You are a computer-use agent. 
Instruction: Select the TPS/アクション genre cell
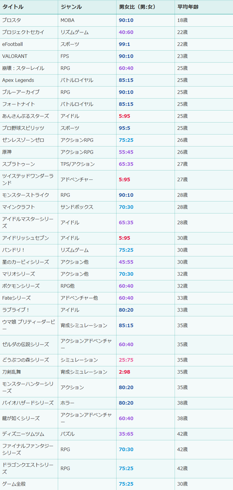point(87,164)
